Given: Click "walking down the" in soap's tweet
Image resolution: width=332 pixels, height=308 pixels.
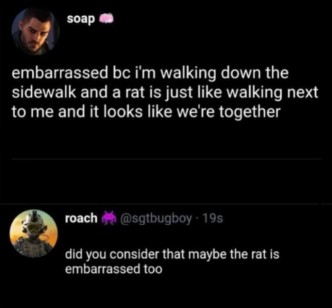Looking at the screenshot, I should click(233, 75).
